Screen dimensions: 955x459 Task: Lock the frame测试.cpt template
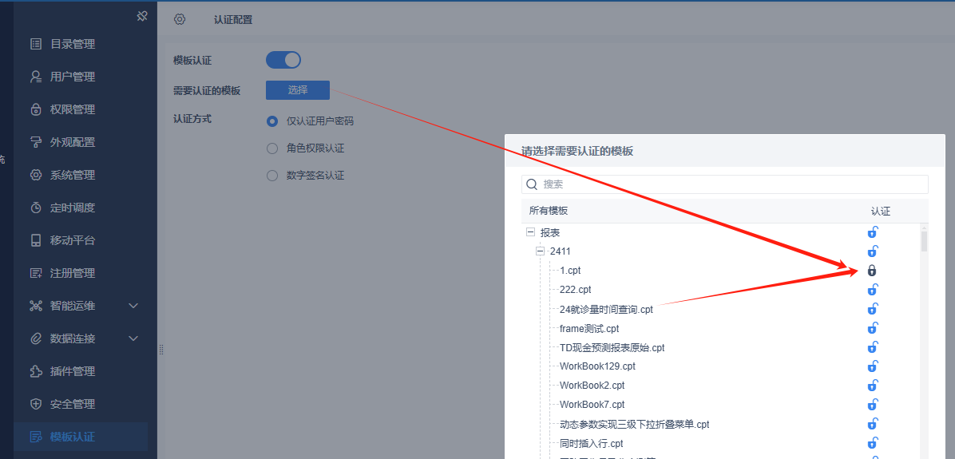[872, 328]
